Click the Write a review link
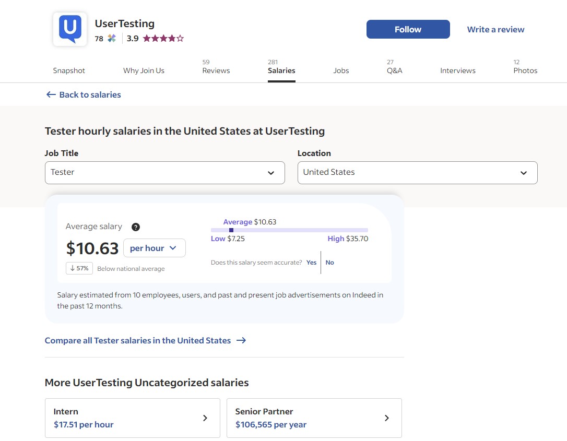This screenshot has height=441, width=567. 495,30
